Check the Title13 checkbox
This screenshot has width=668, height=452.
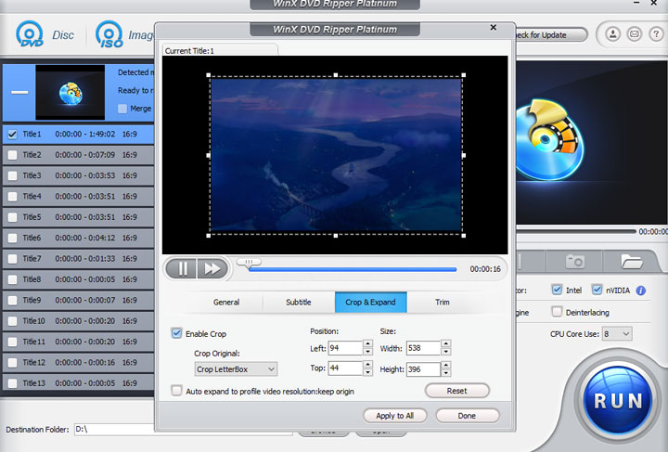tap(12, 383)
